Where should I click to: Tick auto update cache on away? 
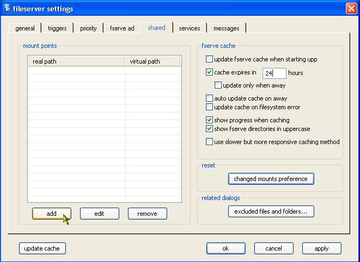click(209, 98)
